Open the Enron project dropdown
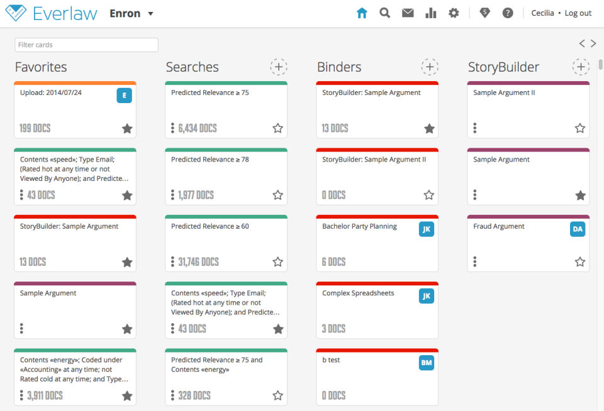Screen dimensions: 604x411 (x=131, y=13)
